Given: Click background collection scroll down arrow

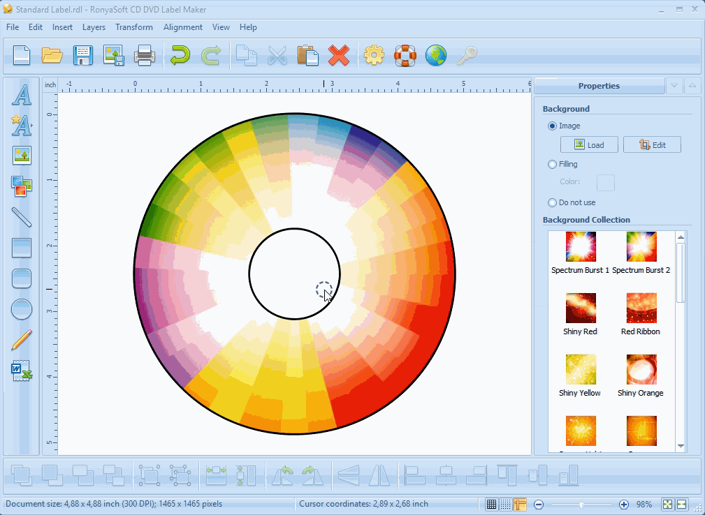Looking at the screenshot, I should pyautogui.click(x=681, y=446).
